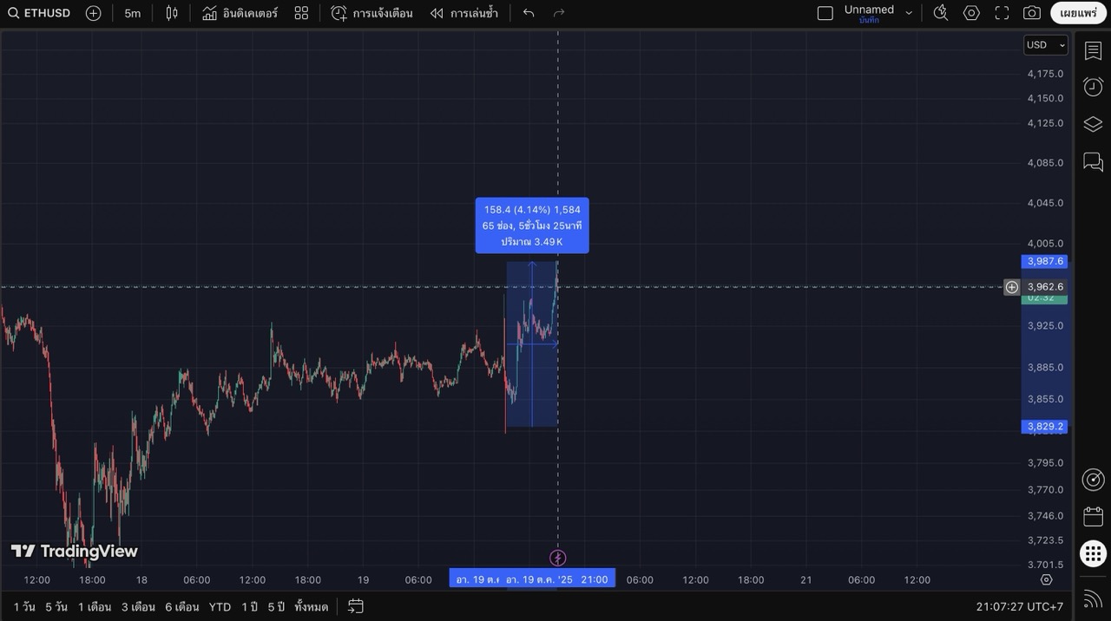Enter fullscreen mode for the chart

pyautogui.click(x=1002, y=13)
